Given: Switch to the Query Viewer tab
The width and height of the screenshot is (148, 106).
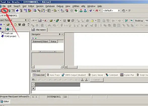Looking at the screenshot, I should [x=96, y=75].
